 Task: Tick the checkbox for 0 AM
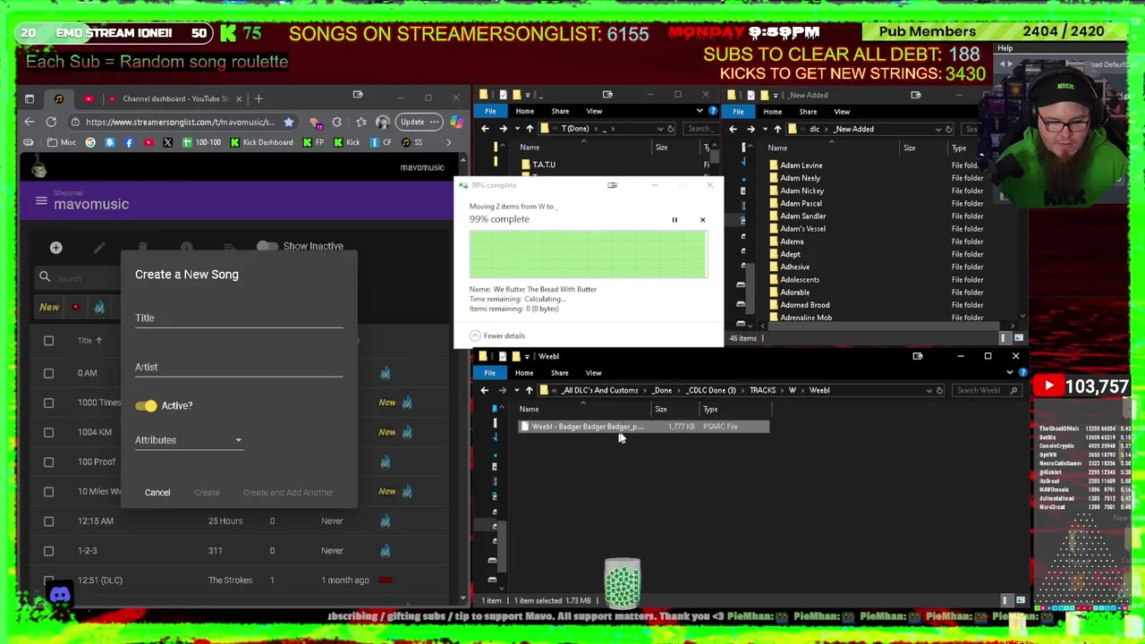pyautogui.click(x=48, y=373)
